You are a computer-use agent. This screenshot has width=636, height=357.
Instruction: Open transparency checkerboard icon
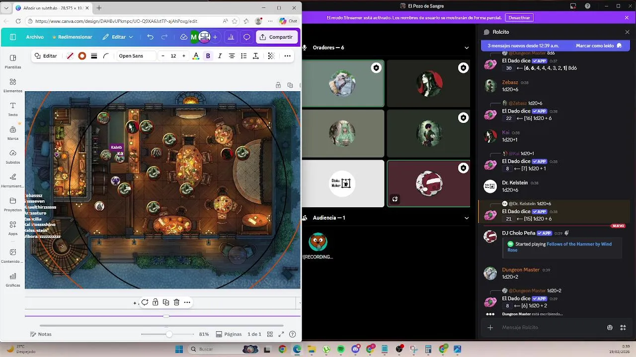[x=271, y=56]
